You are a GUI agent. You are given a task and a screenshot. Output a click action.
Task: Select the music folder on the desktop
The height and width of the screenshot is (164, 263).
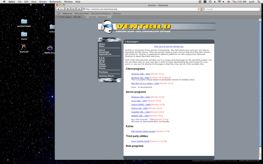click(x=24, y=36)
